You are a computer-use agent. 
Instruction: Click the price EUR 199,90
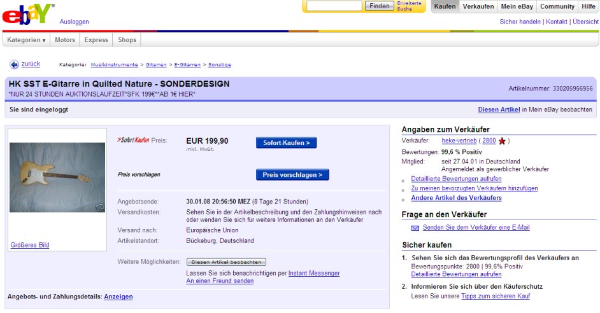(207, 141)
